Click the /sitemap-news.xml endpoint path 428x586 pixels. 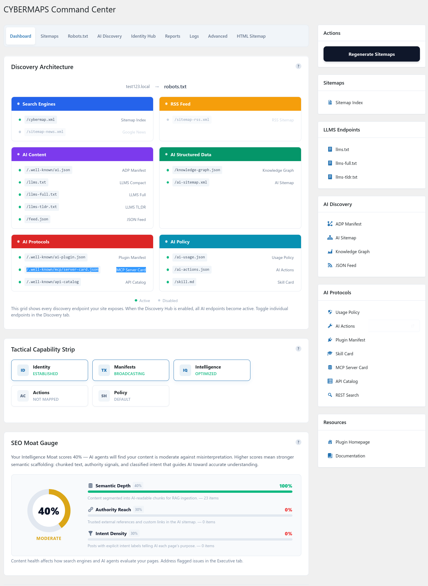click(x=45, y=132)
